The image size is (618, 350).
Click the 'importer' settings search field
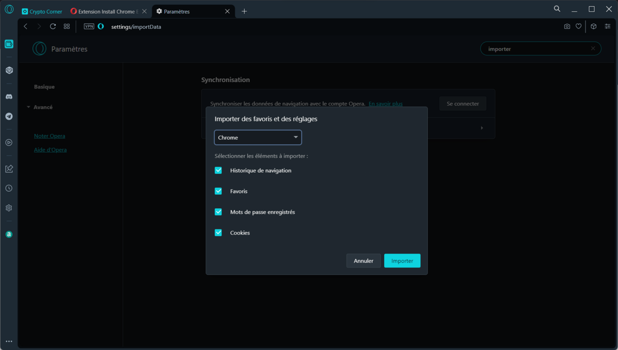(x=540, y=48)
